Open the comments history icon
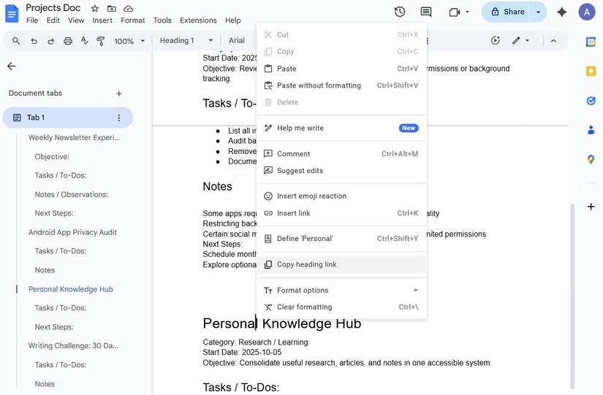603x395 pixels. coord(426,12)
